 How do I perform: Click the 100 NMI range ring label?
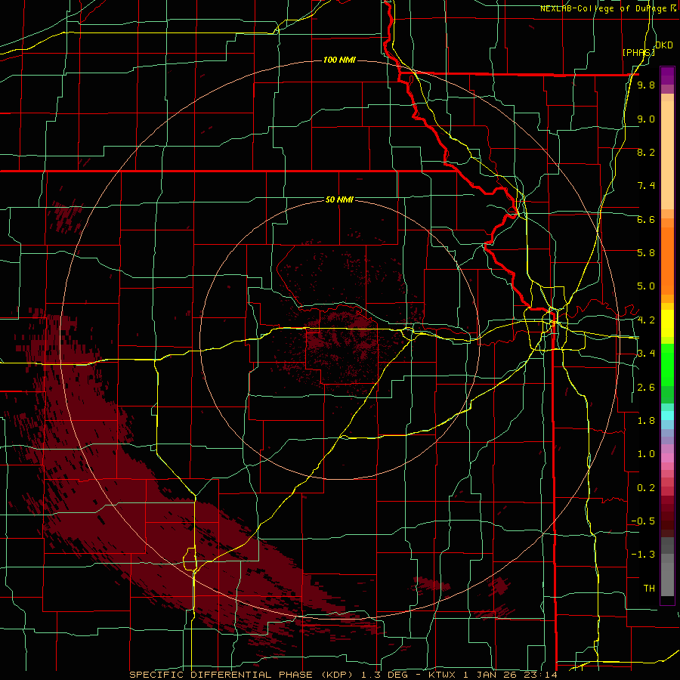tap(339, 60)
